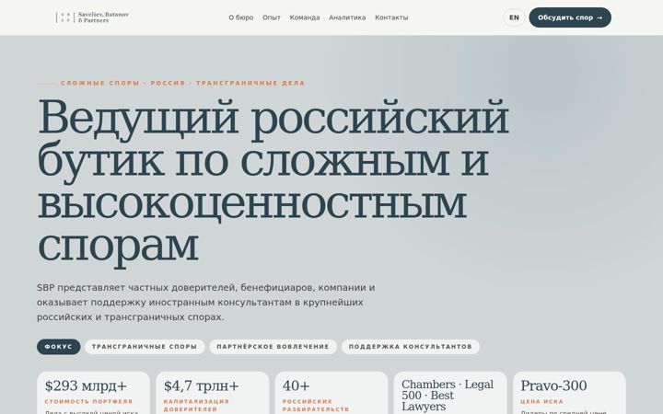Navigate to Аналитика
Screen dimensions: 663x414
pyautogui.click(x=347, y=17)
